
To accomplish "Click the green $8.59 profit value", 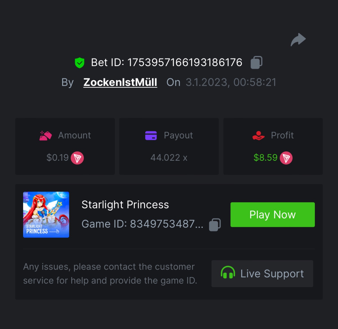I will [x=265, y=158].
